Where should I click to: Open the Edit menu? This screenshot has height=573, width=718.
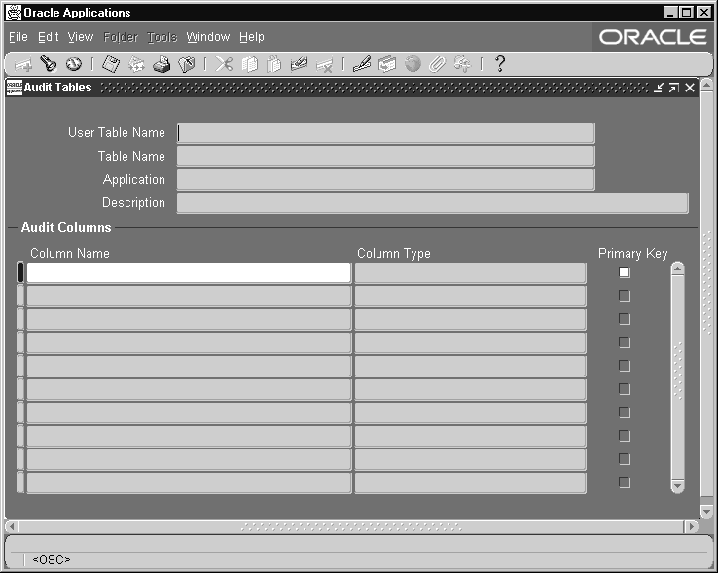point(48,37)
